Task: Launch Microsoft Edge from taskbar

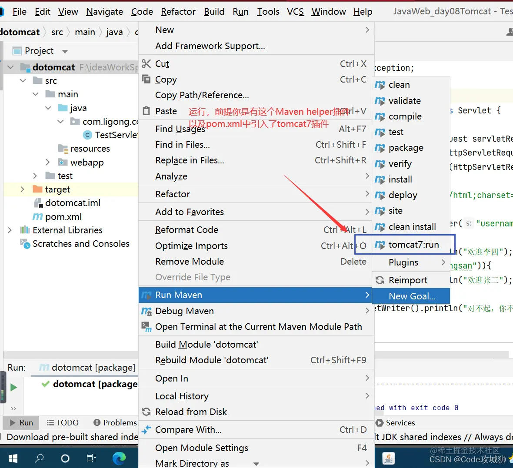Action: coord(119,458)
